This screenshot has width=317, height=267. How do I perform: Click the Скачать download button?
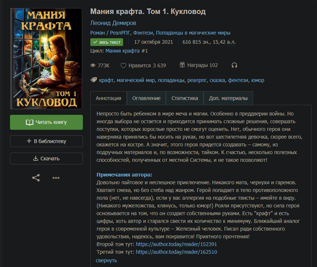tap(46, 159)
